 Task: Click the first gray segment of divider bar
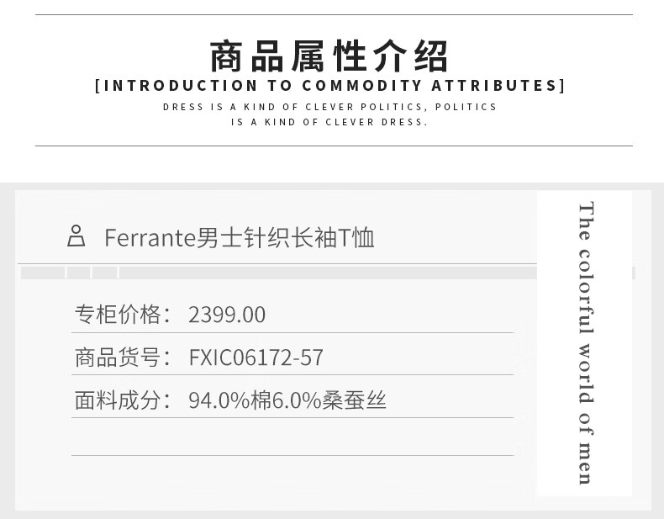(x=43, y=273)
